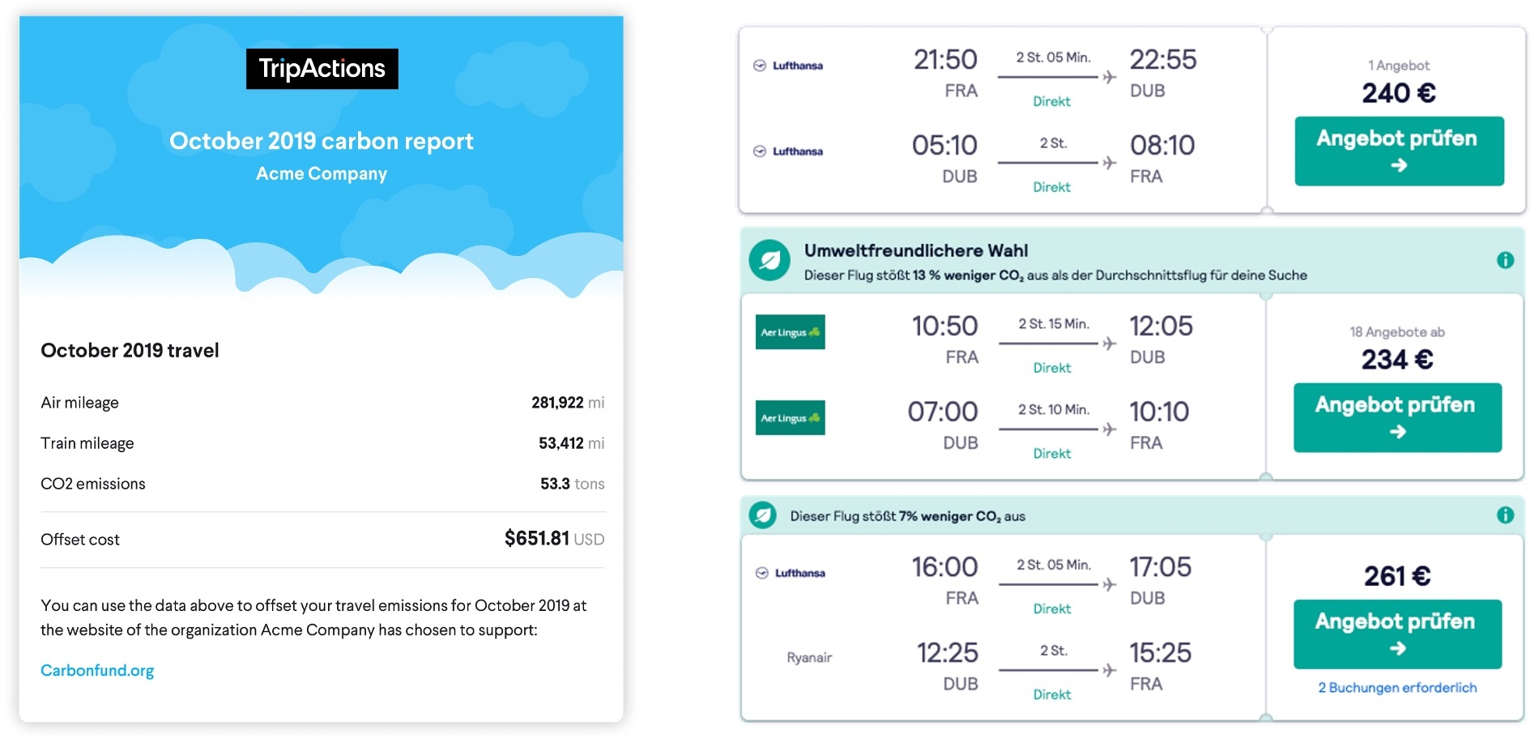Open the Carbonfund.org link
1539x739 pixels.
point(97,670)
